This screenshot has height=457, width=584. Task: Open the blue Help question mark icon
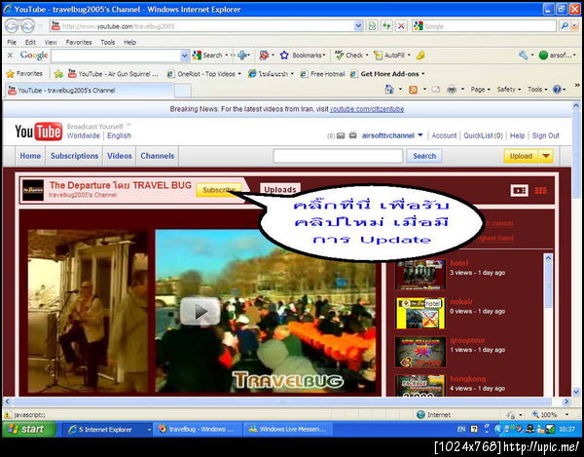(557, 90)
